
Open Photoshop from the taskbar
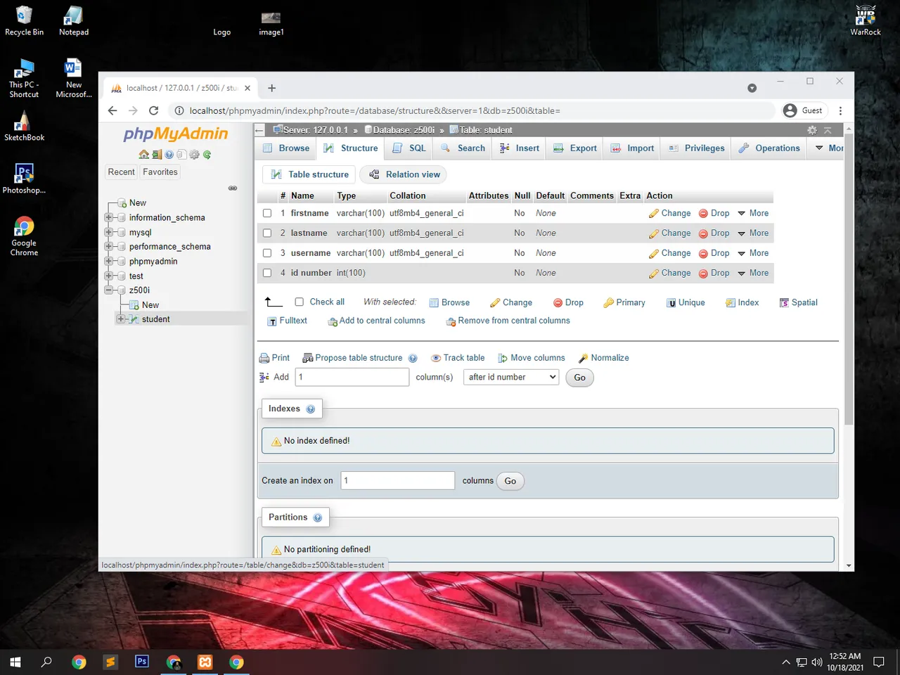(142, 662)
